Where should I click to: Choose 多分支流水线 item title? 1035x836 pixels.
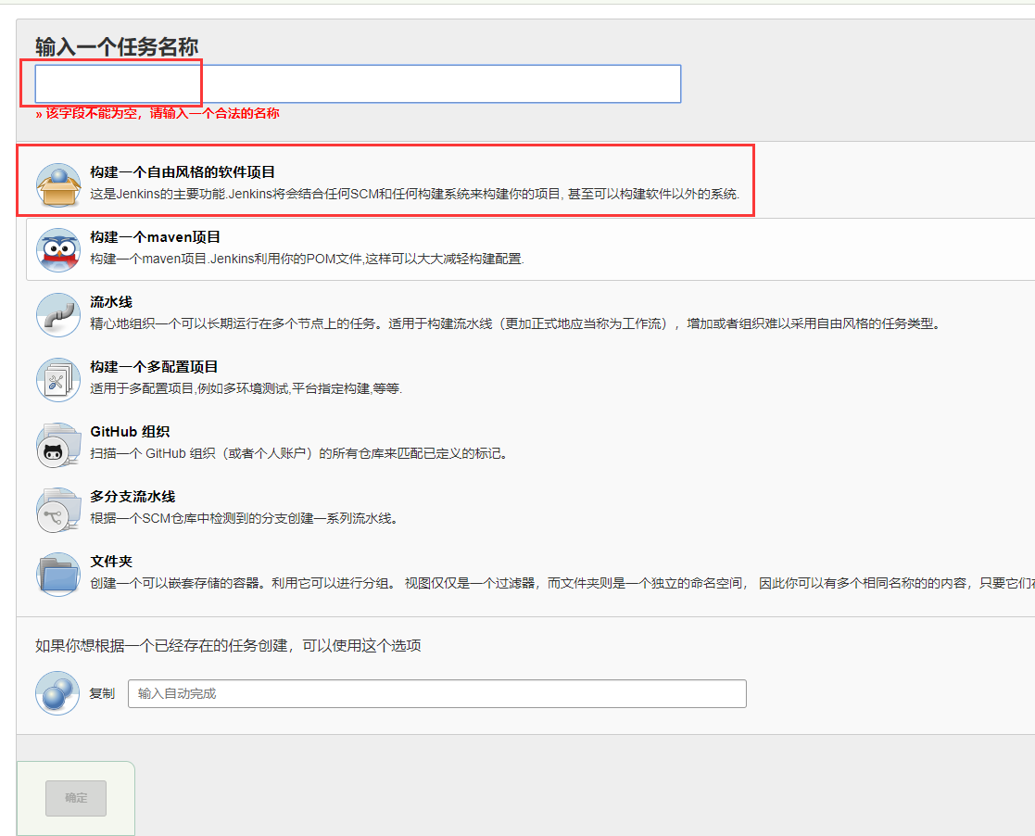point(133,497)
